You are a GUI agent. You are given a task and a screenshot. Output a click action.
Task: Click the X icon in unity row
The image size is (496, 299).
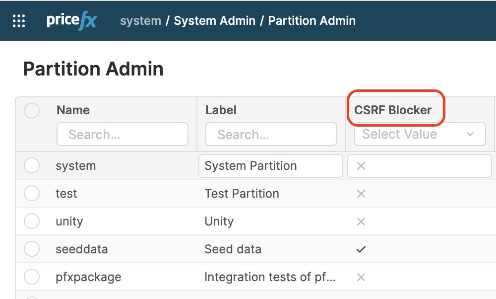[361, 222]
